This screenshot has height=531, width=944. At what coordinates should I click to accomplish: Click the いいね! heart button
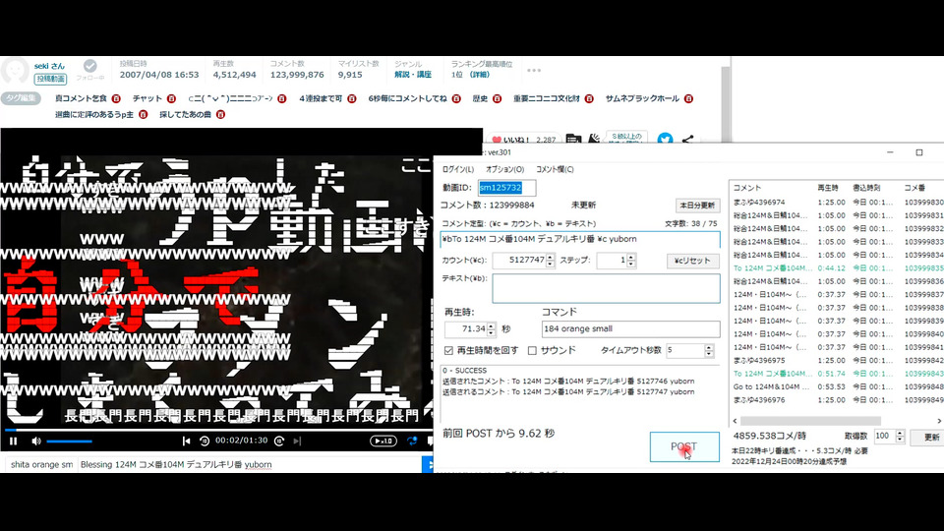click(524, 139)
